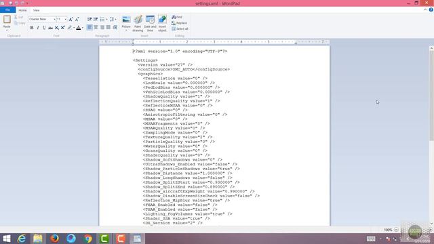434x244 pixels.
Task: Align text to the right
Action: (x=102, y=27)
